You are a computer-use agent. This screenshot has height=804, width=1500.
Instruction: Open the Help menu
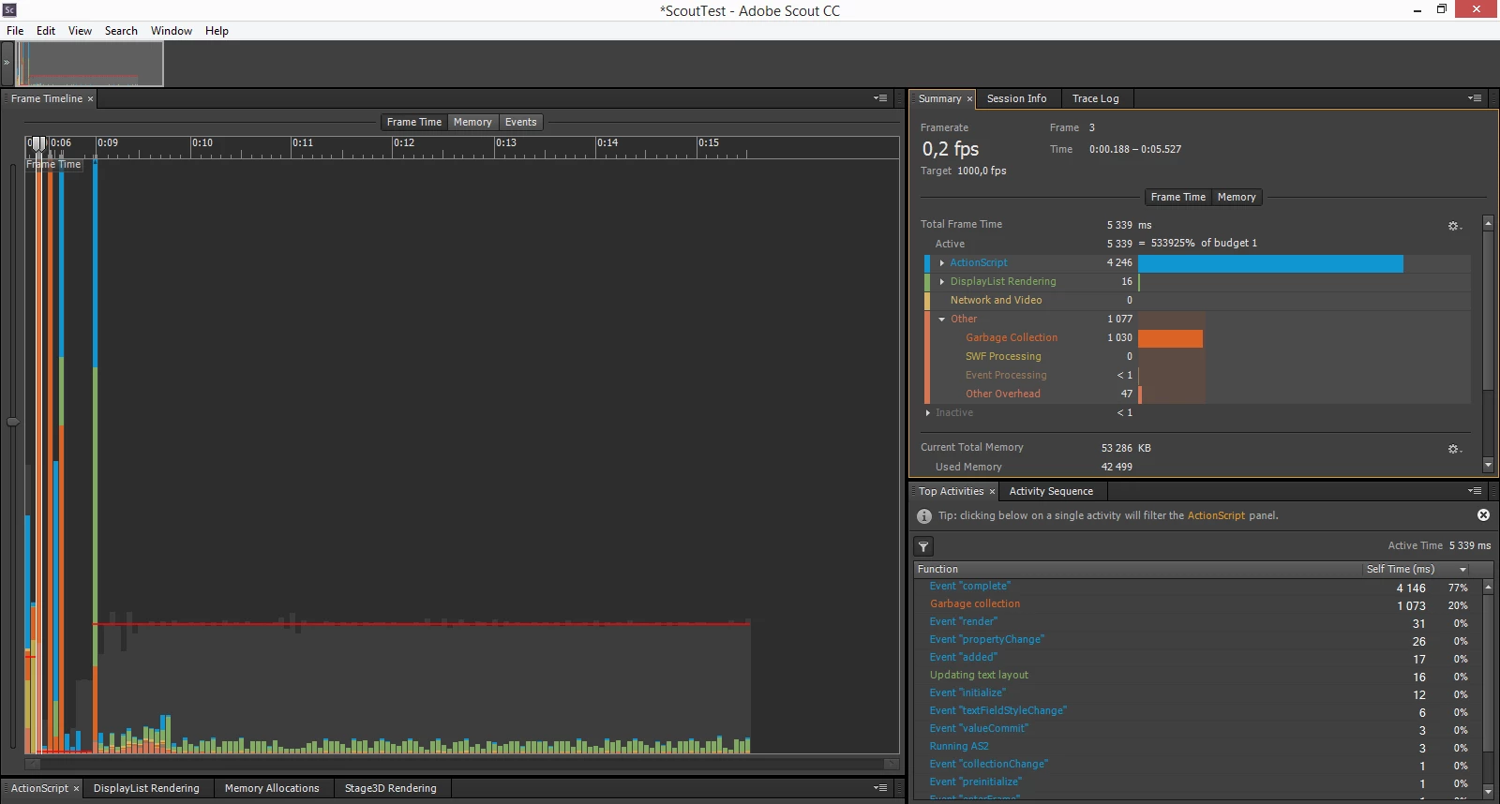click(217, 31)
